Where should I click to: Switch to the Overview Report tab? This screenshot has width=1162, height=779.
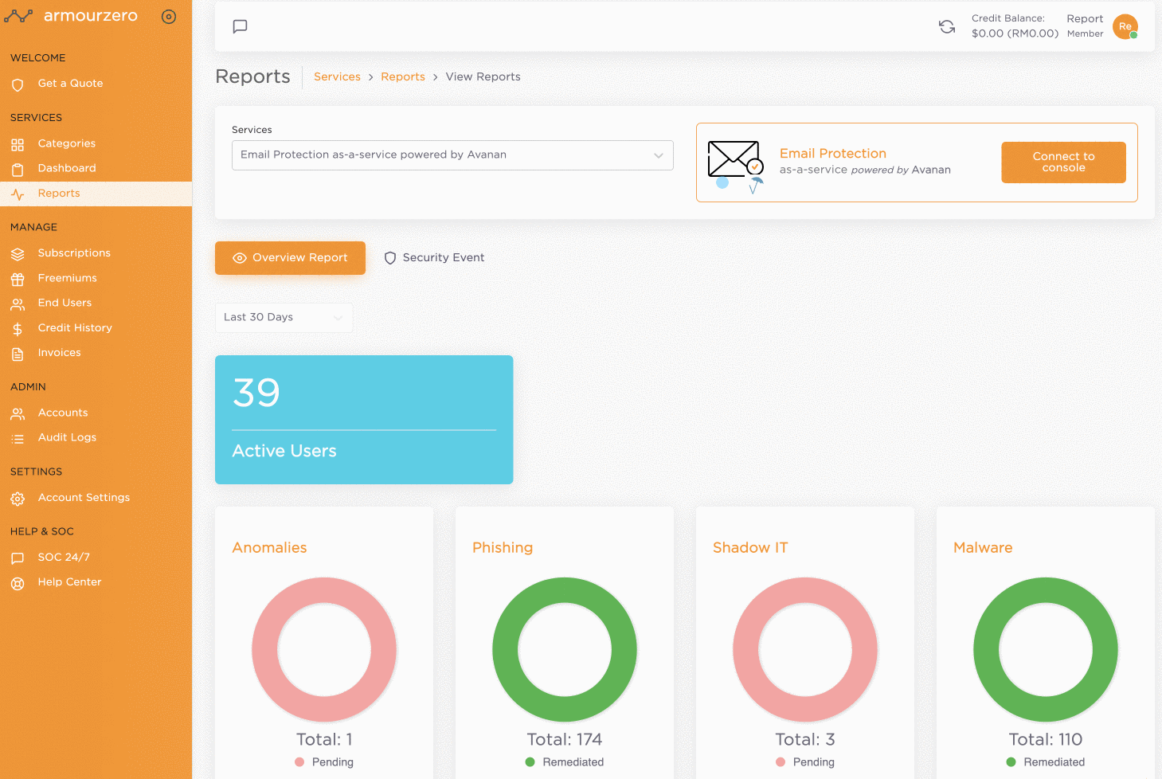point(290,258)
